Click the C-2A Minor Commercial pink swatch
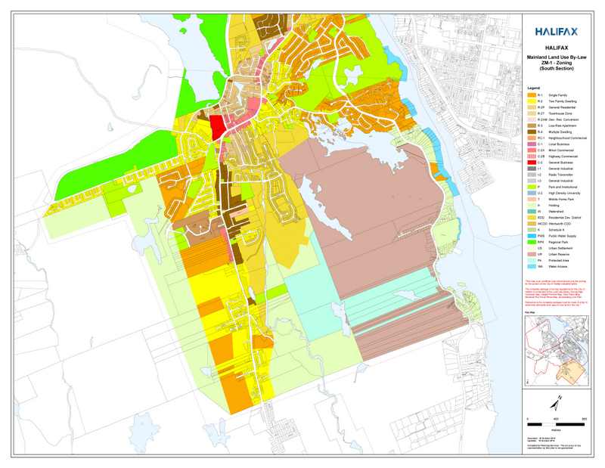Viewport: 605px width, 468px height. point(532,150)
